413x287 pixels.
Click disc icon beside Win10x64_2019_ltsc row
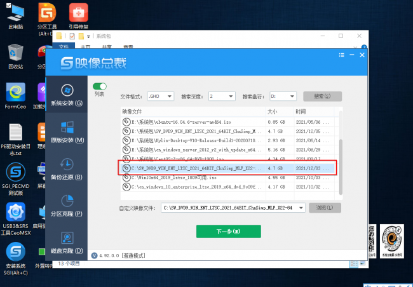(126, 177)
